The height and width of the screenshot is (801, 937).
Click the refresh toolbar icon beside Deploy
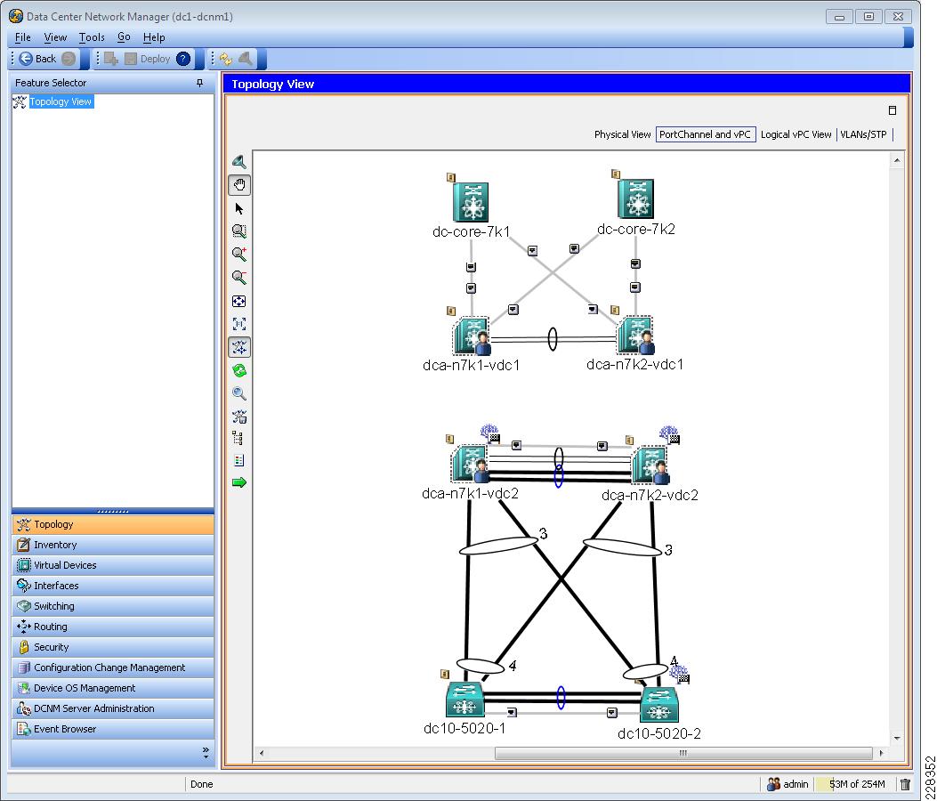tap(225, 59)
